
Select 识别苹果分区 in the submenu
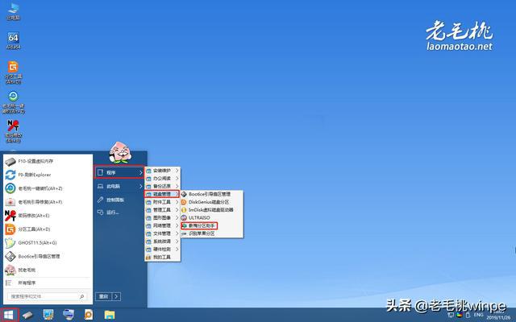coord(211,233)
